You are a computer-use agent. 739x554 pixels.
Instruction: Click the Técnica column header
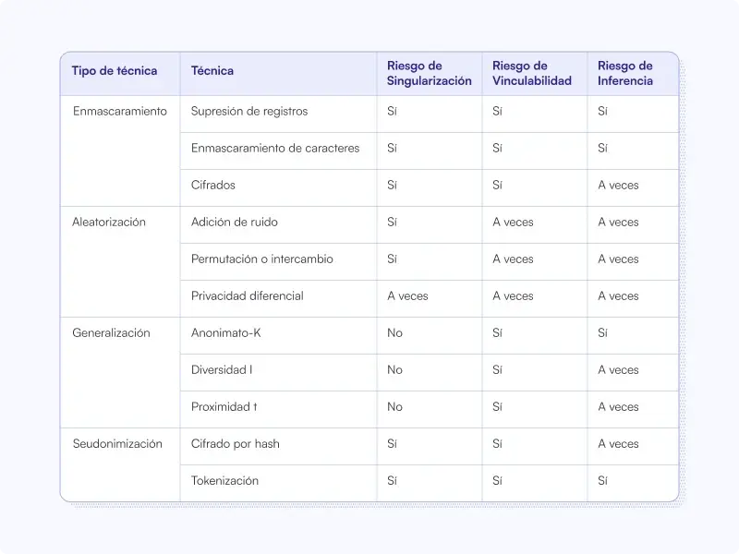pos(278,74)
